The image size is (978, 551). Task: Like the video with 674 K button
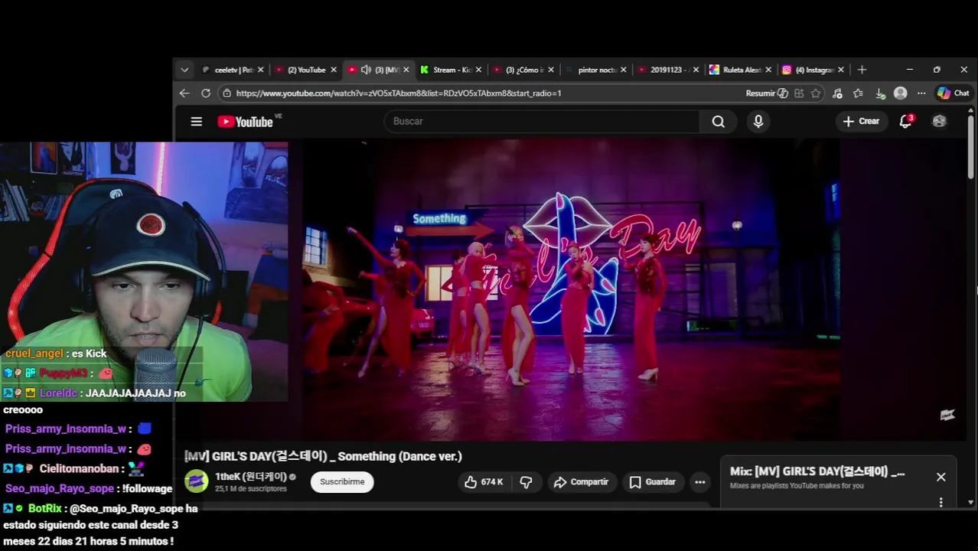coord(484,482)
